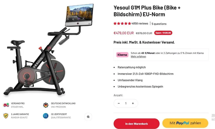Viewport: 215px width, 129px height.
Task: Click the blue CE certification icon
Action: coord(46,116)
